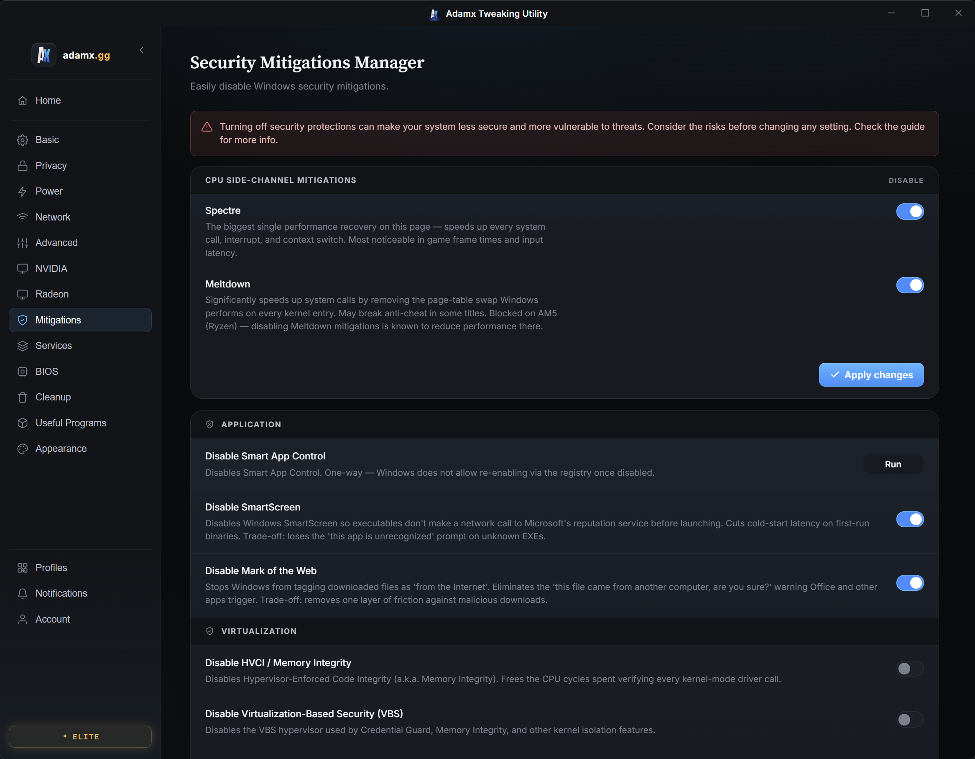
Task: Open the Network tweaks page
Action: pyautogui.click(x=80, y=217)
